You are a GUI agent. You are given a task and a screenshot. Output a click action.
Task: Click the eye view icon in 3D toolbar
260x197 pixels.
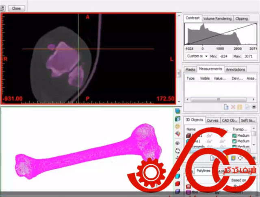tap(178, 143)
